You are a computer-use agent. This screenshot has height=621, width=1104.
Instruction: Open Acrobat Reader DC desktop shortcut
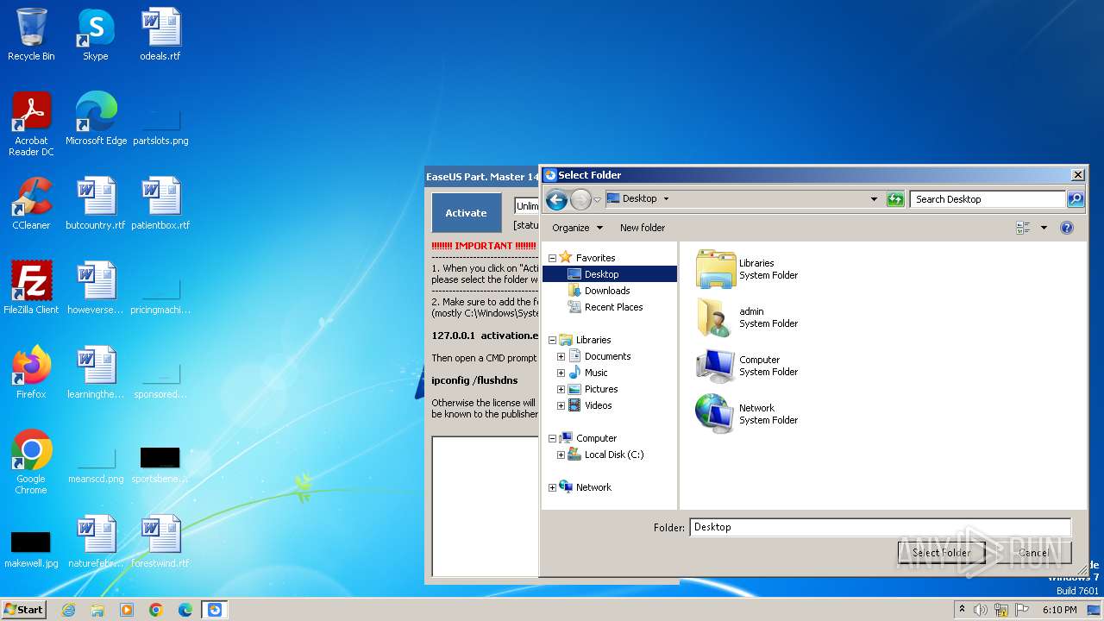(31, 123)
